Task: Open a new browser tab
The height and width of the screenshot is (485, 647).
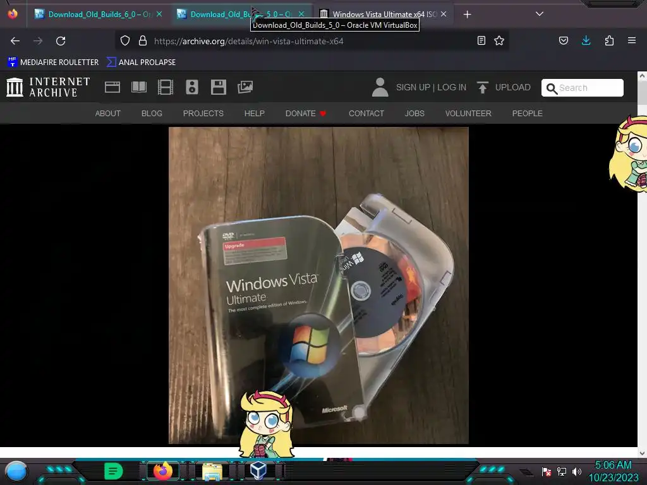Action: (x=467, y=15)
